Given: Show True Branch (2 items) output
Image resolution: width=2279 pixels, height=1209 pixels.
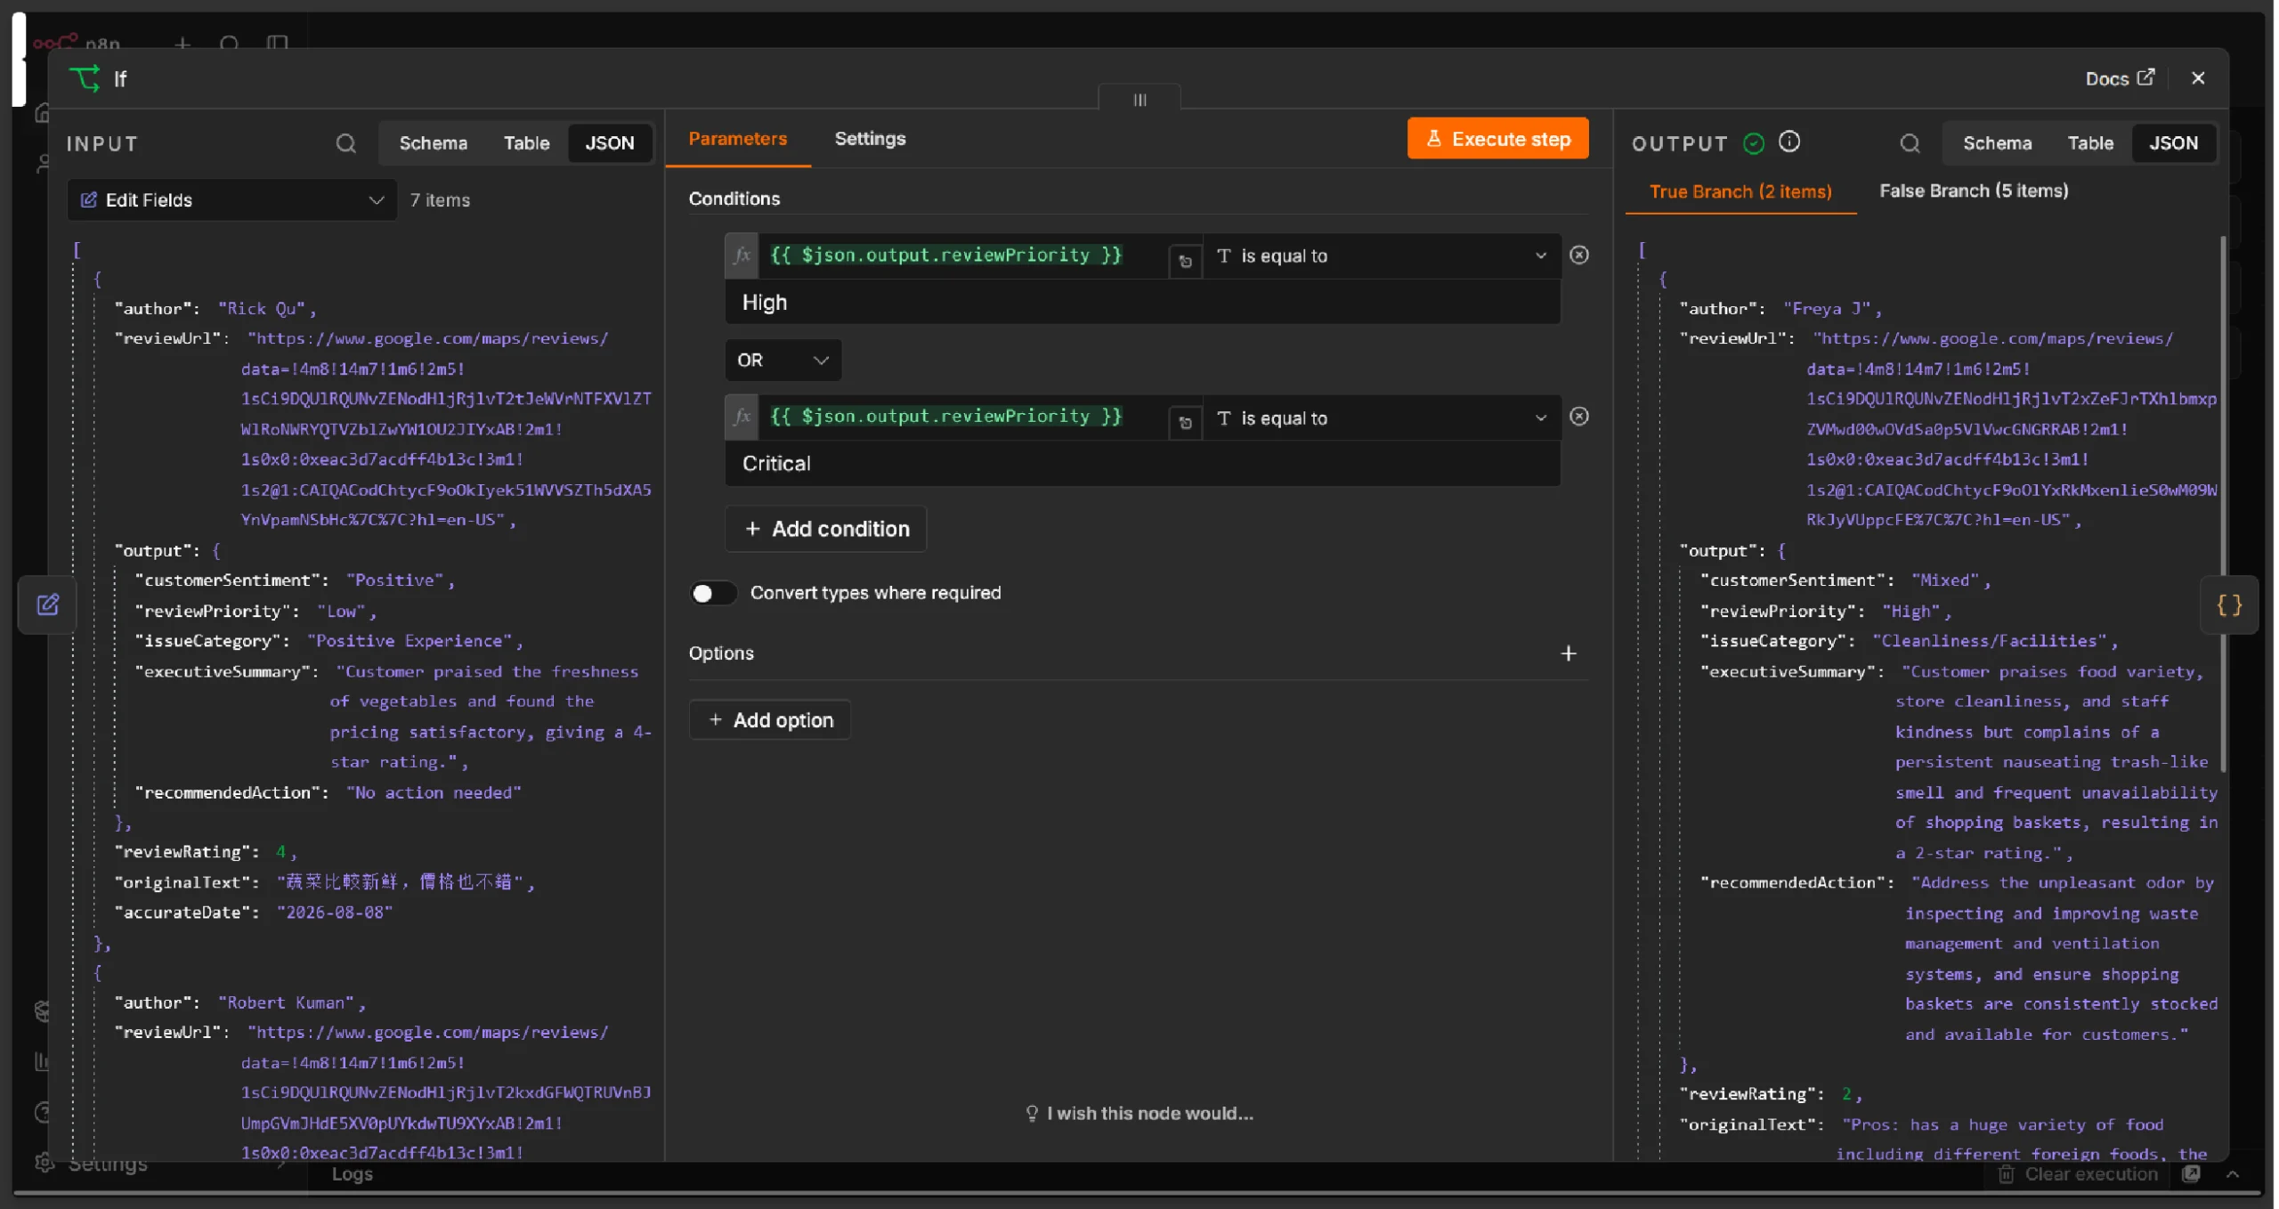Looking at the screenshot, I should pos(1740,191).
